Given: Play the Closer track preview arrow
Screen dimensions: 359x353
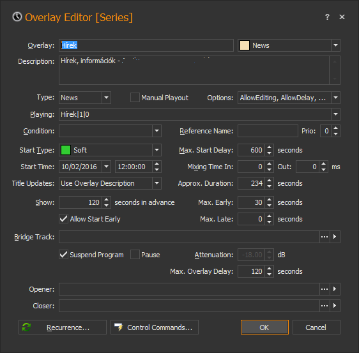Looking at the screenshot, I should (x=335, y=306).
